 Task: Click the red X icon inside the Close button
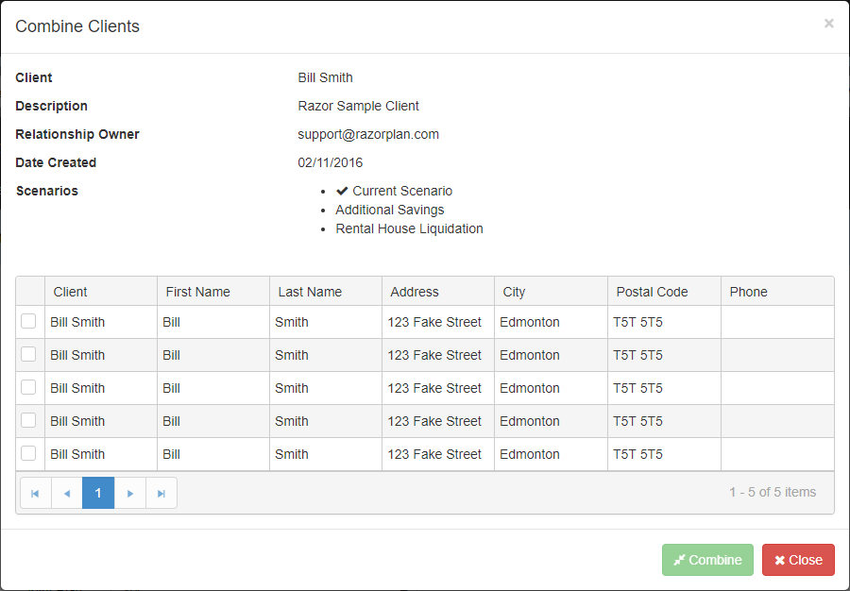(779, 559)
